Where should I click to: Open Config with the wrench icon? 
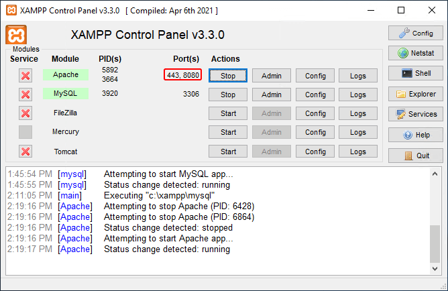(415, 33)
